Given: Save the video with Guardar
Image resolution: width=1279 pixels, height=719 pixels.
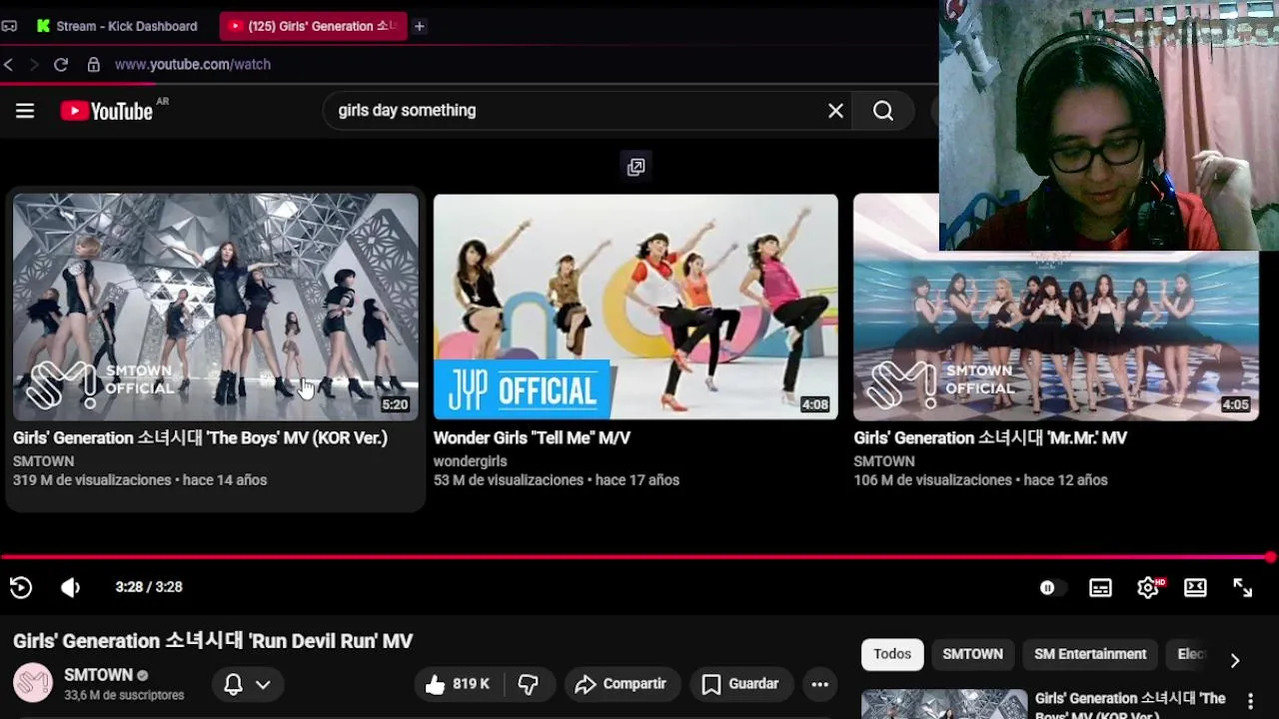Looking at the screenshot, I should [x=740, y=684].
